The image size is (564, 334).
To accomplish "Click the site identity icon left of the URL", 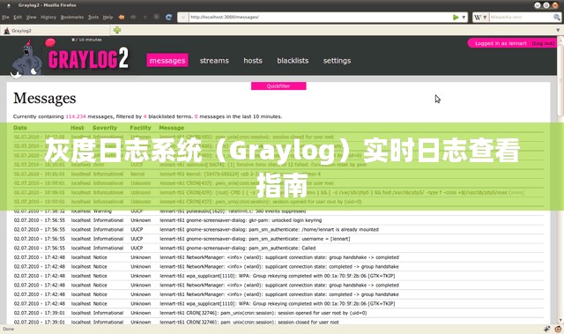I will click(183, 17).
